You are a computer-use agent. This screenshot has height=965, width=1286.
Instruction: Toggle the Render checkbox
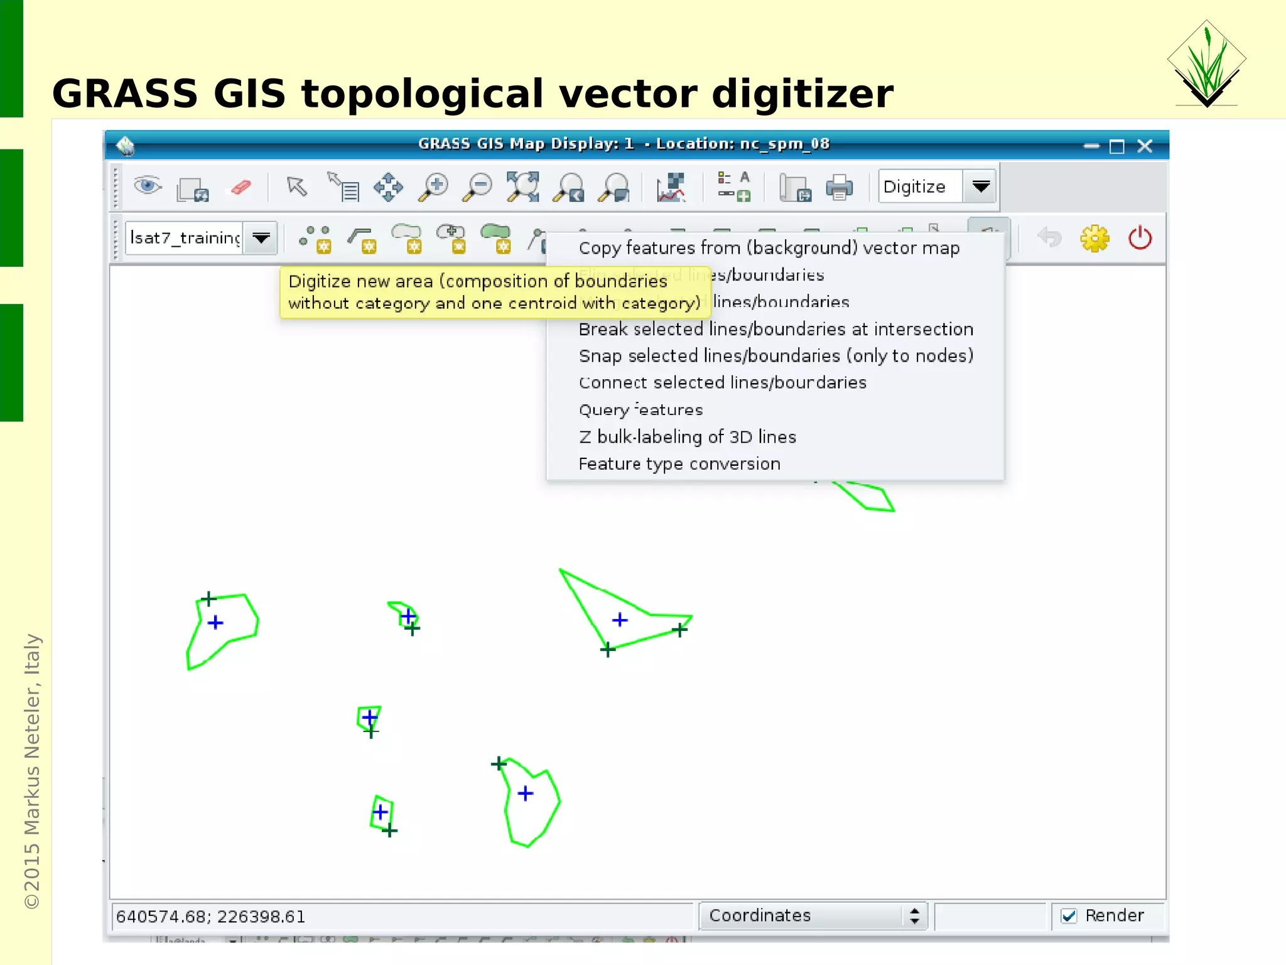(x=1069, y=916)
